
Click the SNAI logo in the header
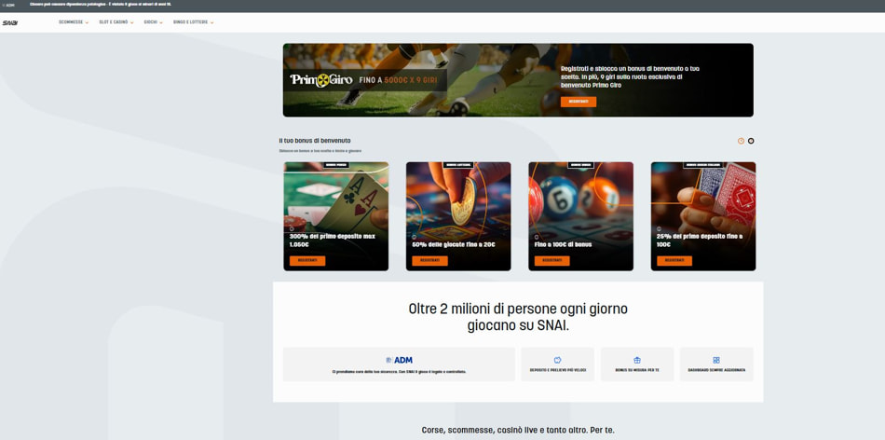[10, 23]
